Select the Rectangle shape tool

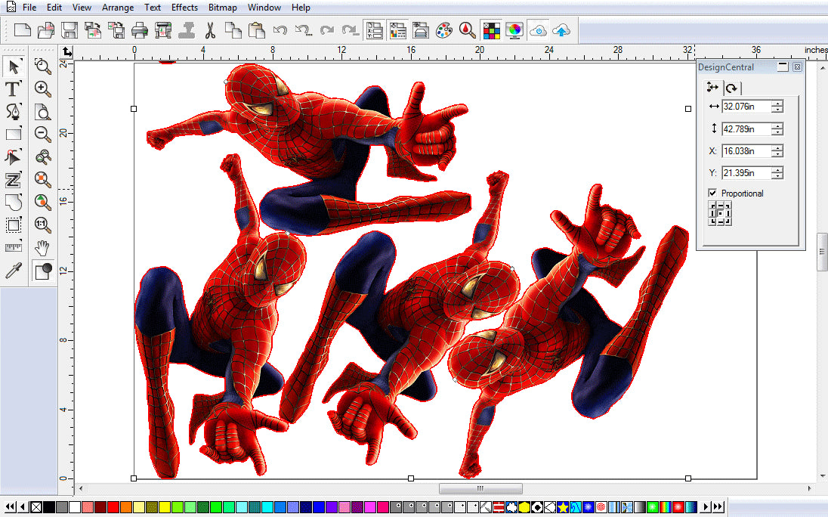click(x=13, y=134)
